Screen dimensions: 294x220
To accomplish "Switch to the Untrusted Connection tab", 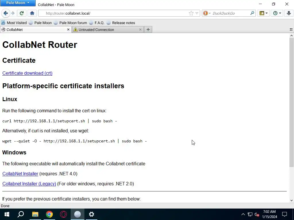I will [108, 30].
